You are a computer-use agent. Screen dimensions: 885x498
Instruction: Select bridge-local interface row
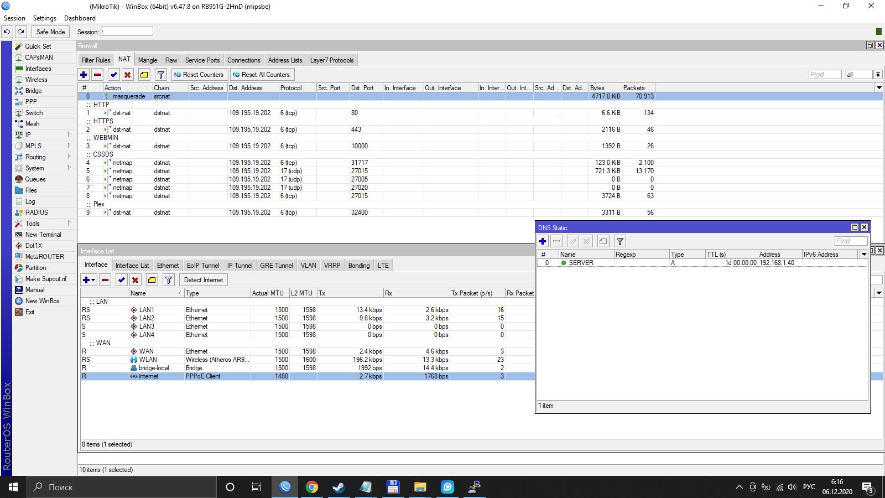coord(308,368)
